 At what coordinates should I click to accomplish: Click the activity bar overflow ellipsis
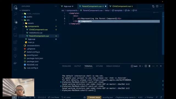click(15, 70)
